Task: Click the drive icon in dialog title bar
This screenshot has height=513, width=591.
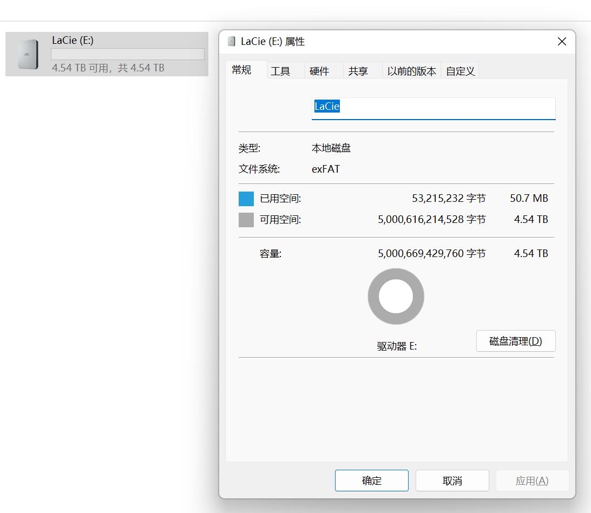Action: [233, 42]
